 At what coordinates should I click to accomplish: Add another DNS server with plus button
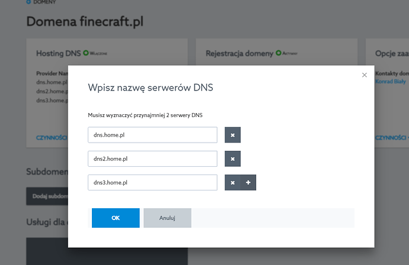click(x=248, y=183)
